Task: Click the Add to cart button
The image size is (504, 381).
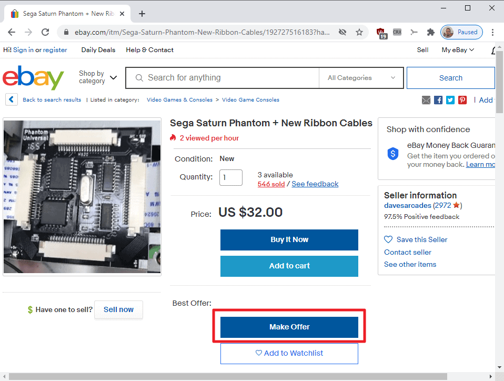Action: pos(289,266)
